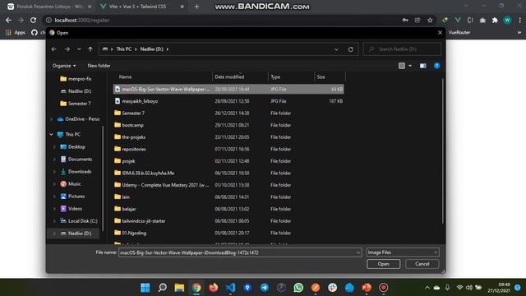Create a New folder
Image resolution: width=526 pixels, height=296 pixels.
[x=99, y=66]
